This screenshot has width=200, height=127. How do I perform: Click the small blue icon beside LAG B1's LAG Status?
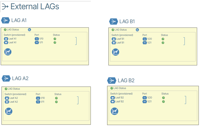(137, 30)
